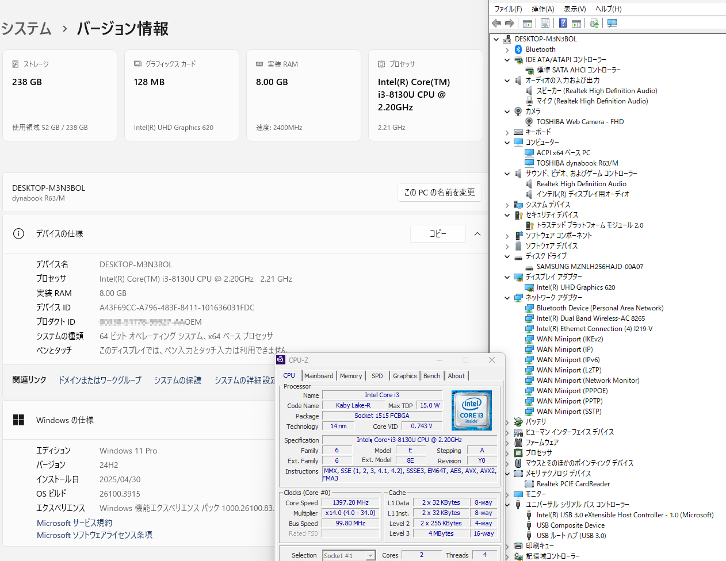Screen dimensions: 726x561
Task: Collapse the ディスク ドライブ tree node
Action: click(x=507, y=256)
